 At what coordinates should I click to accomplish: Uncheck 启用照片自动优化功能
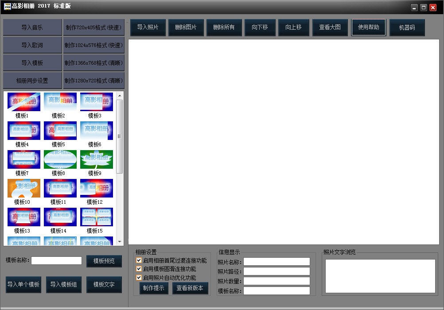(139, 276)
